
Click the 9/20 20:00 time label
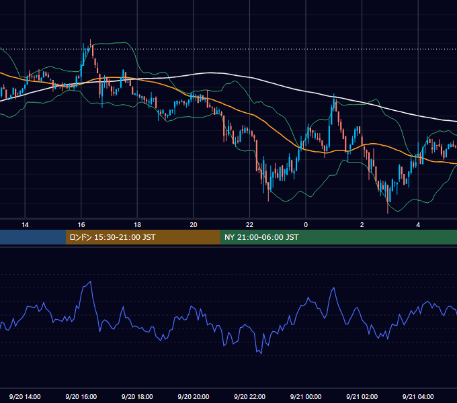click(x=194, y=396)
